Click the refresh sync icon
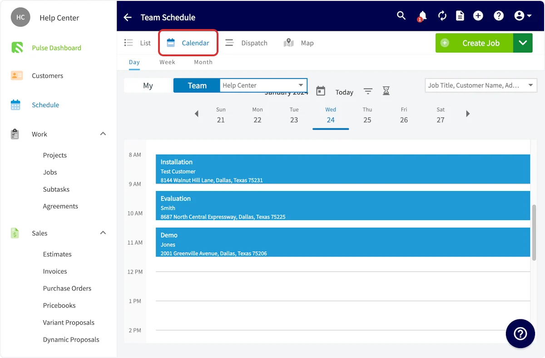This screenshot has height=358, width=545. point(442,16)
